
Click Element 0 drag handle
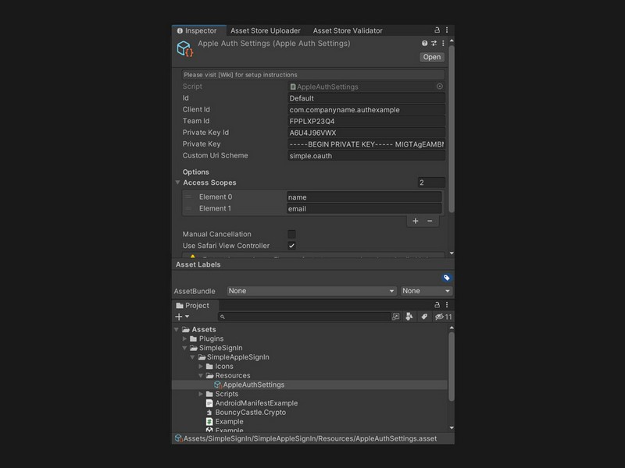(188, 197)
